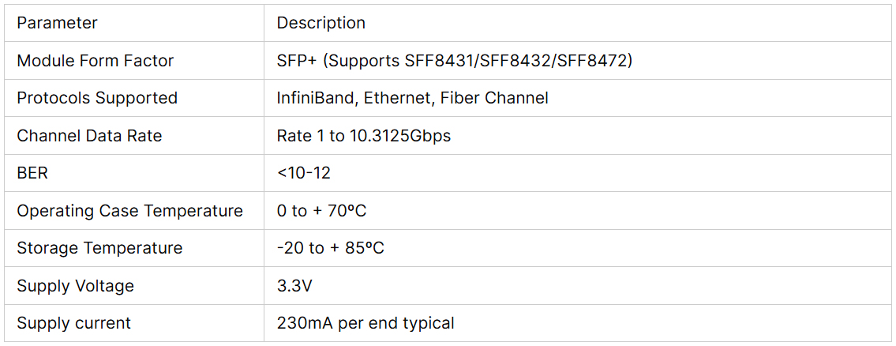Click the SFF8472 standard text
Viewport: 896px width, 346px height.
pos(594,61)
